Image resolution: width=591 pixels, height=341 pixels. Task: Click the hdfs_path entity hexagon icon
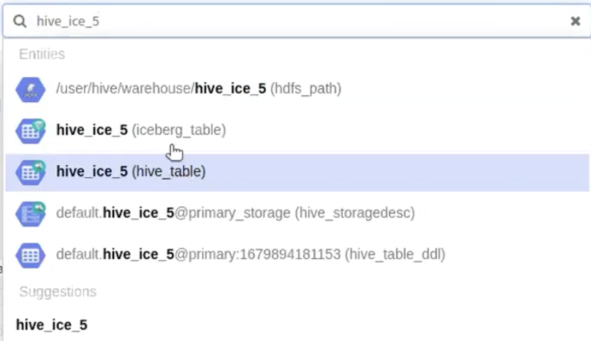pyautogui.click(x=30, y=89)
